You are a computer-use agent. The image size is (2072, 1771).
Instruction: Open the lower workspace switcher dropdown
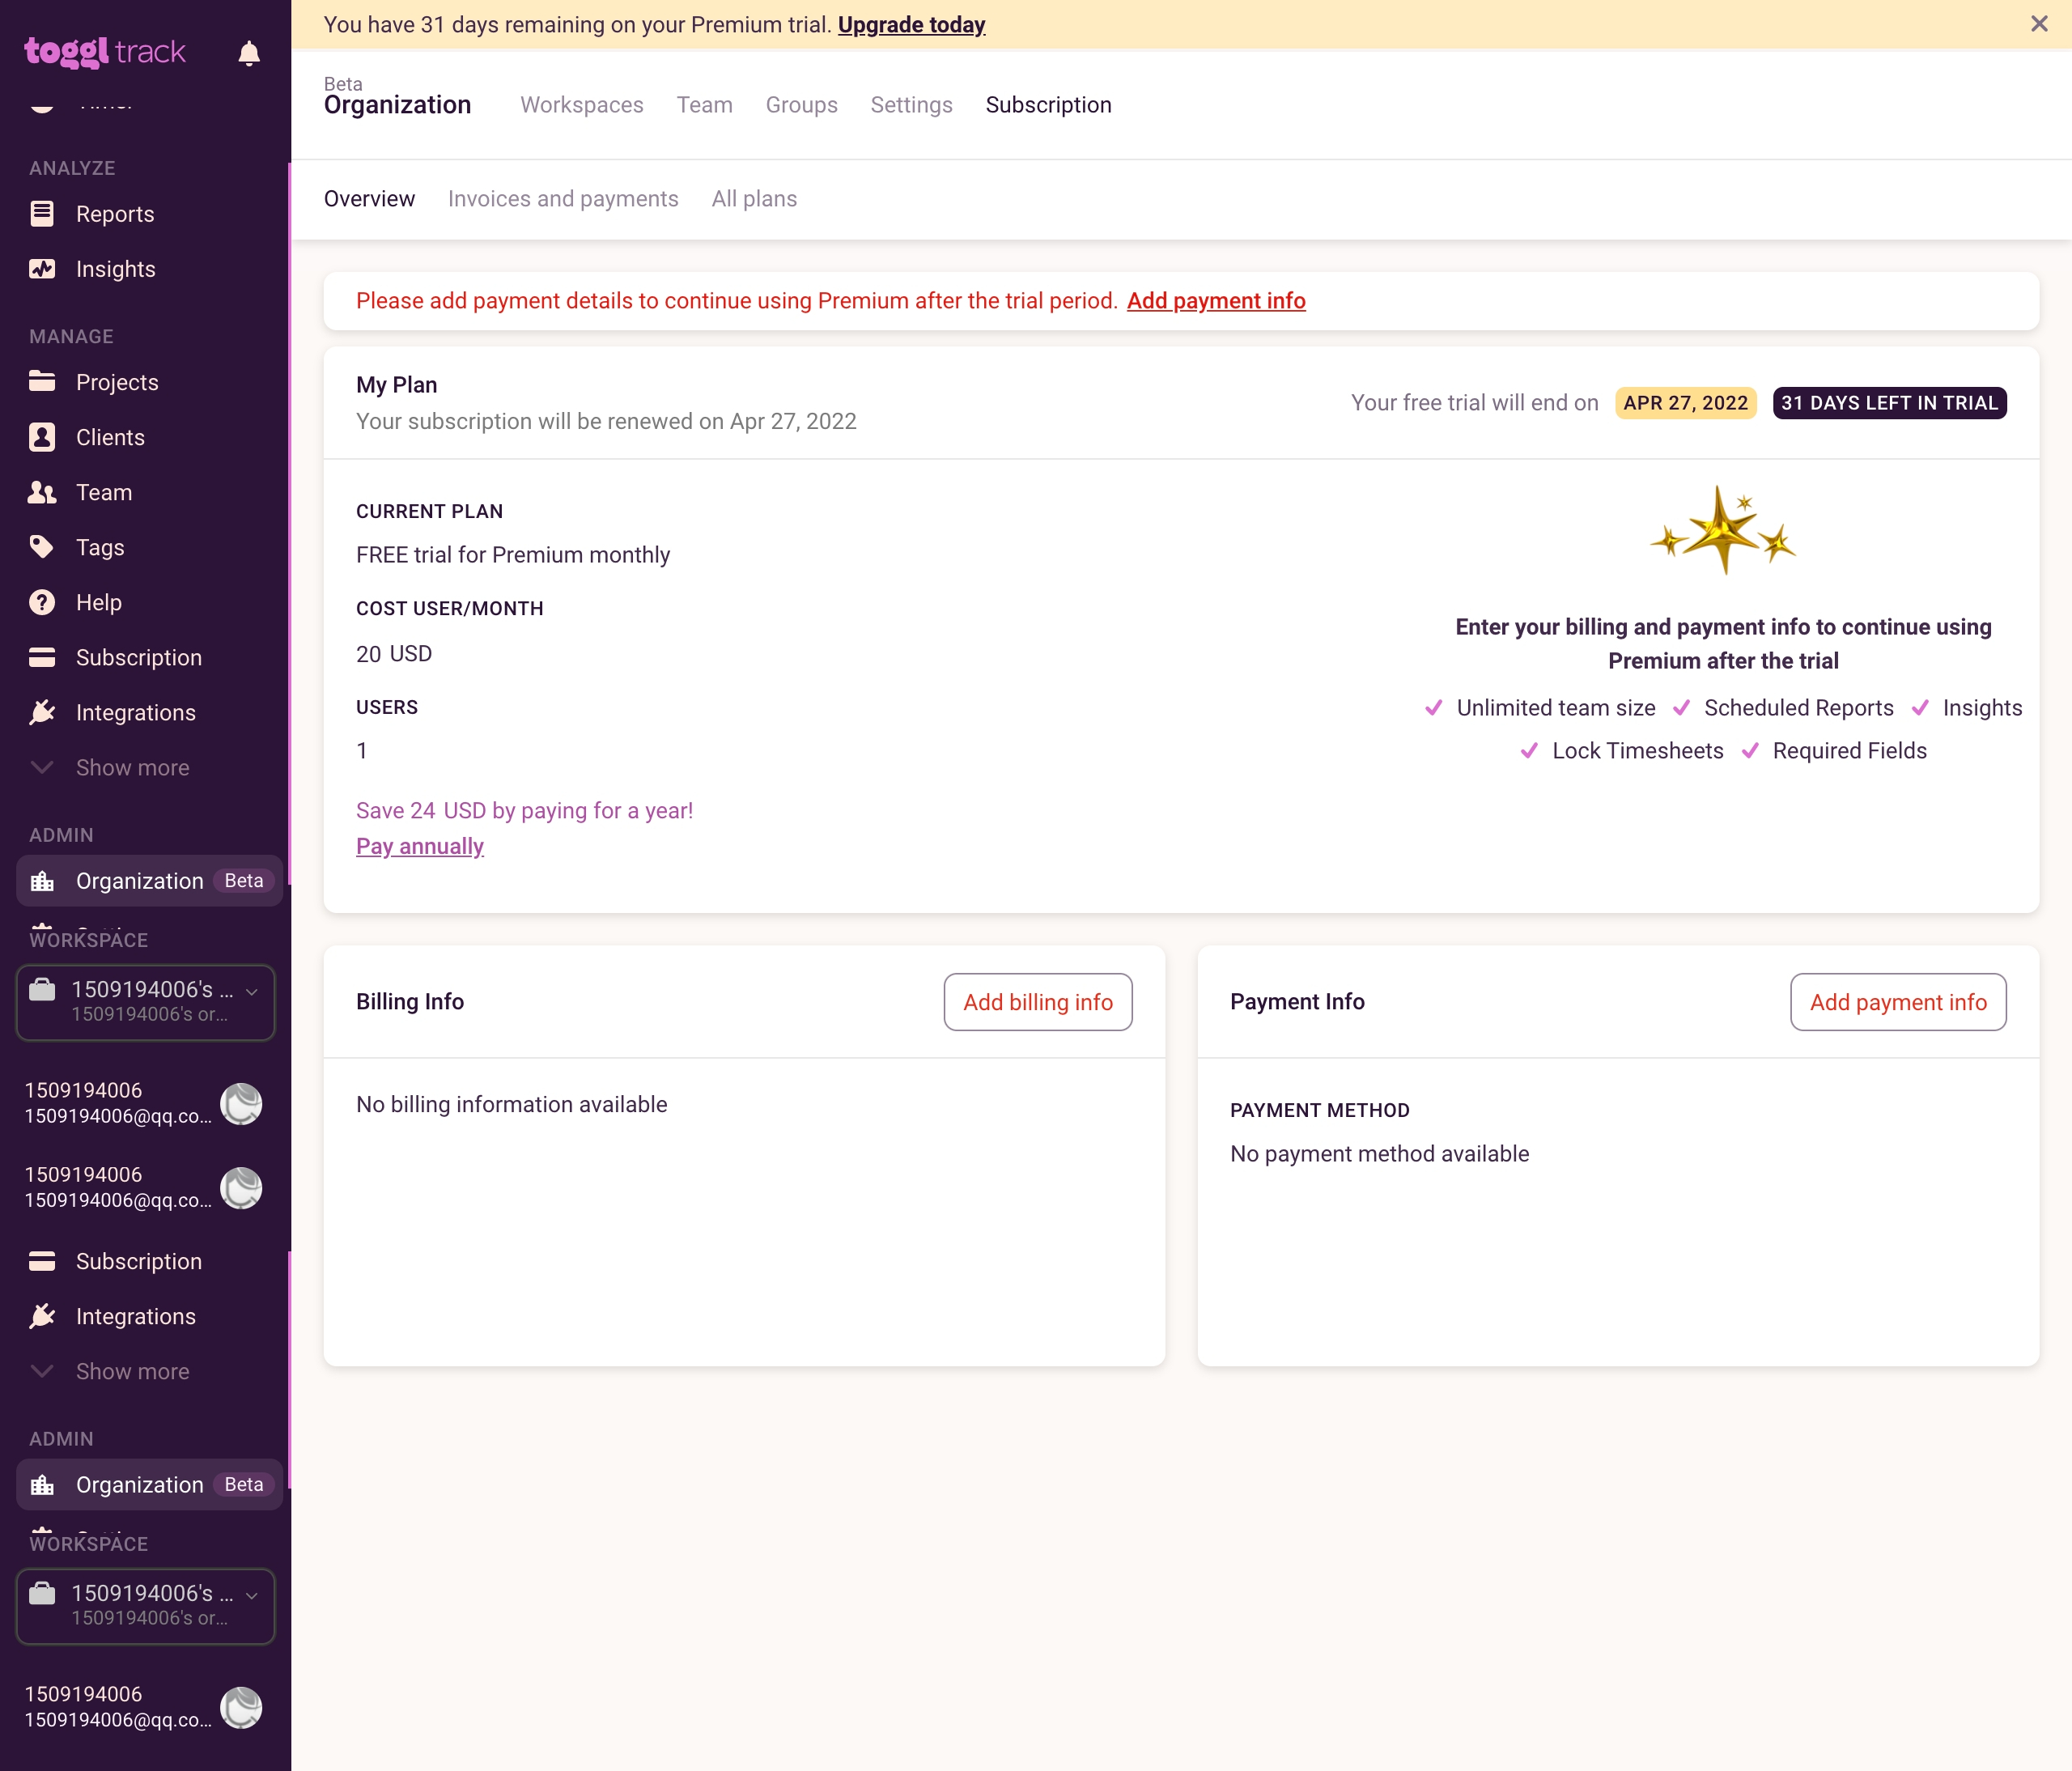pos(145,1606)
